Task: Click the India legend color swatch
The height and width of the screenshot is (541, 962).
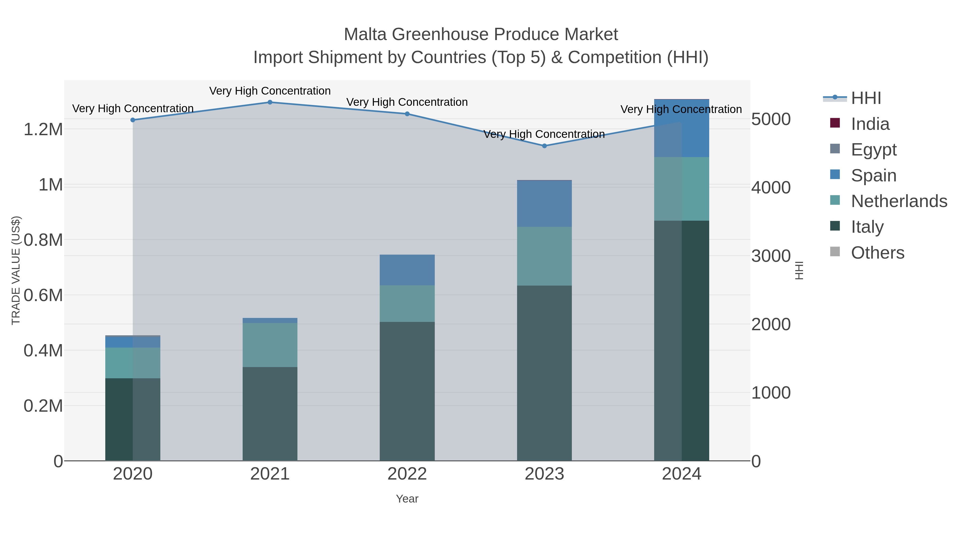Action: point(835,123)
